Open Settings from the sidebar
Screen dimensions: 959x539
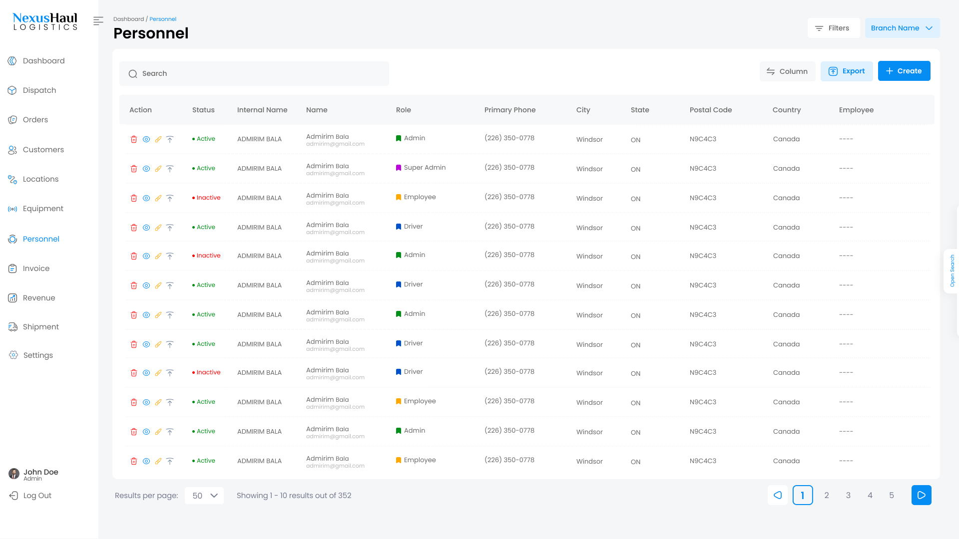[30, 355]
